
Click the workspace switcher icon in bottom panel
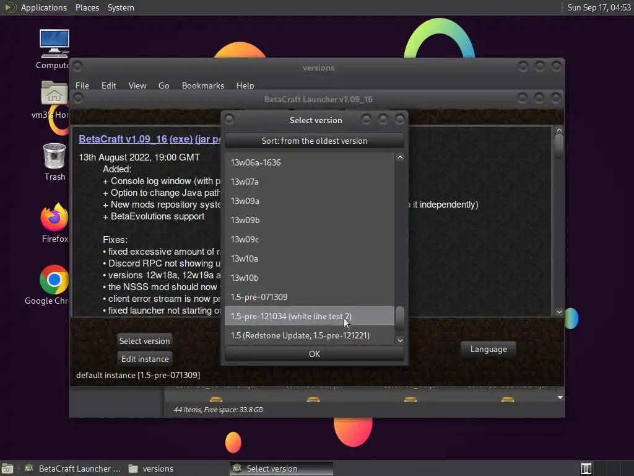pyautogui.click(x=586, y=469)
